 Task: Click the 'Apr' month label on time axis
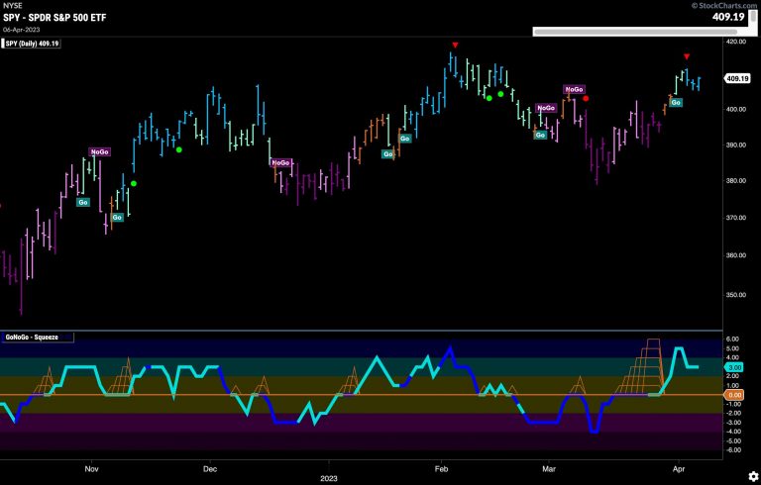(679, 469)
